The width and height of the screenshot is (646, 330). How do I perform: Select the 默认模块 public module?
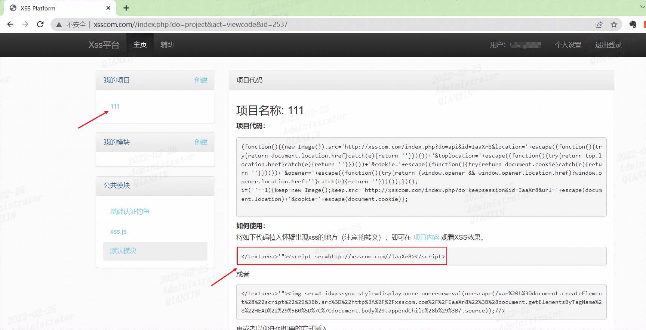pos(155,251)
